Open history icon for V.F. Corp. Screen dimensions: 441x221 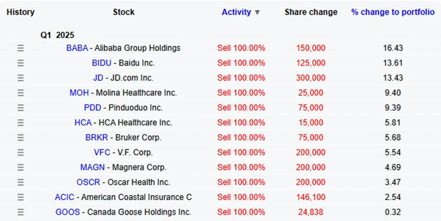point(20,153)
